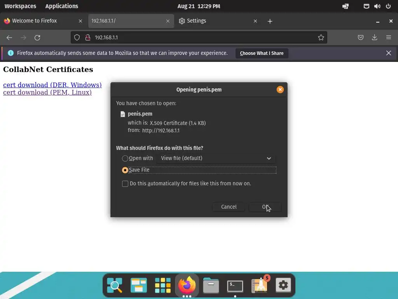
Task: Select the Open with radio button
Action: pyautogui.click(x=125, y=158)
